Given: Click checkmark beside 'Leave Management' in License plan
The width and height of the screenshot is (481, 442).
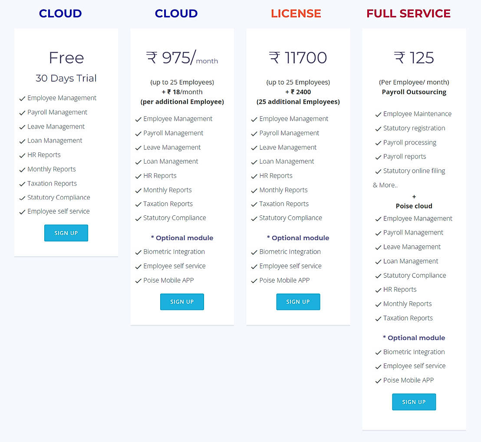Looking at the screenshot, I should tap(254, 148).
